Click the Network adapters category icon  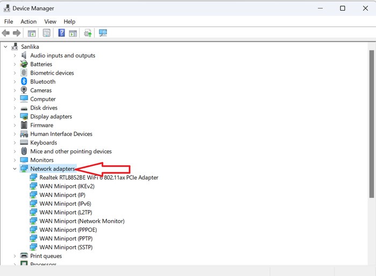24,169
